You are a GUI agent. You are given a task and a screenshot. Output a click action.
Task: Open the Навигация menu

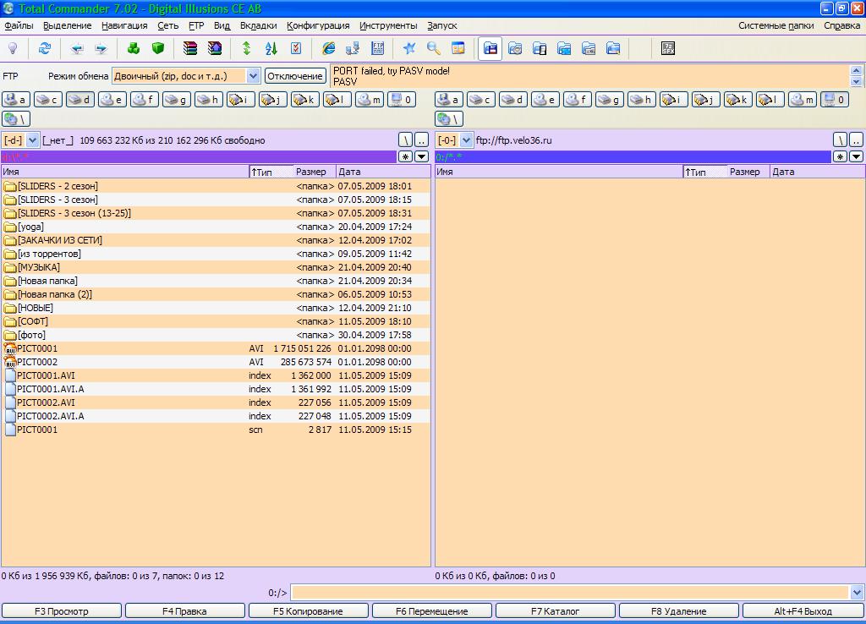[x=124, y=25]
